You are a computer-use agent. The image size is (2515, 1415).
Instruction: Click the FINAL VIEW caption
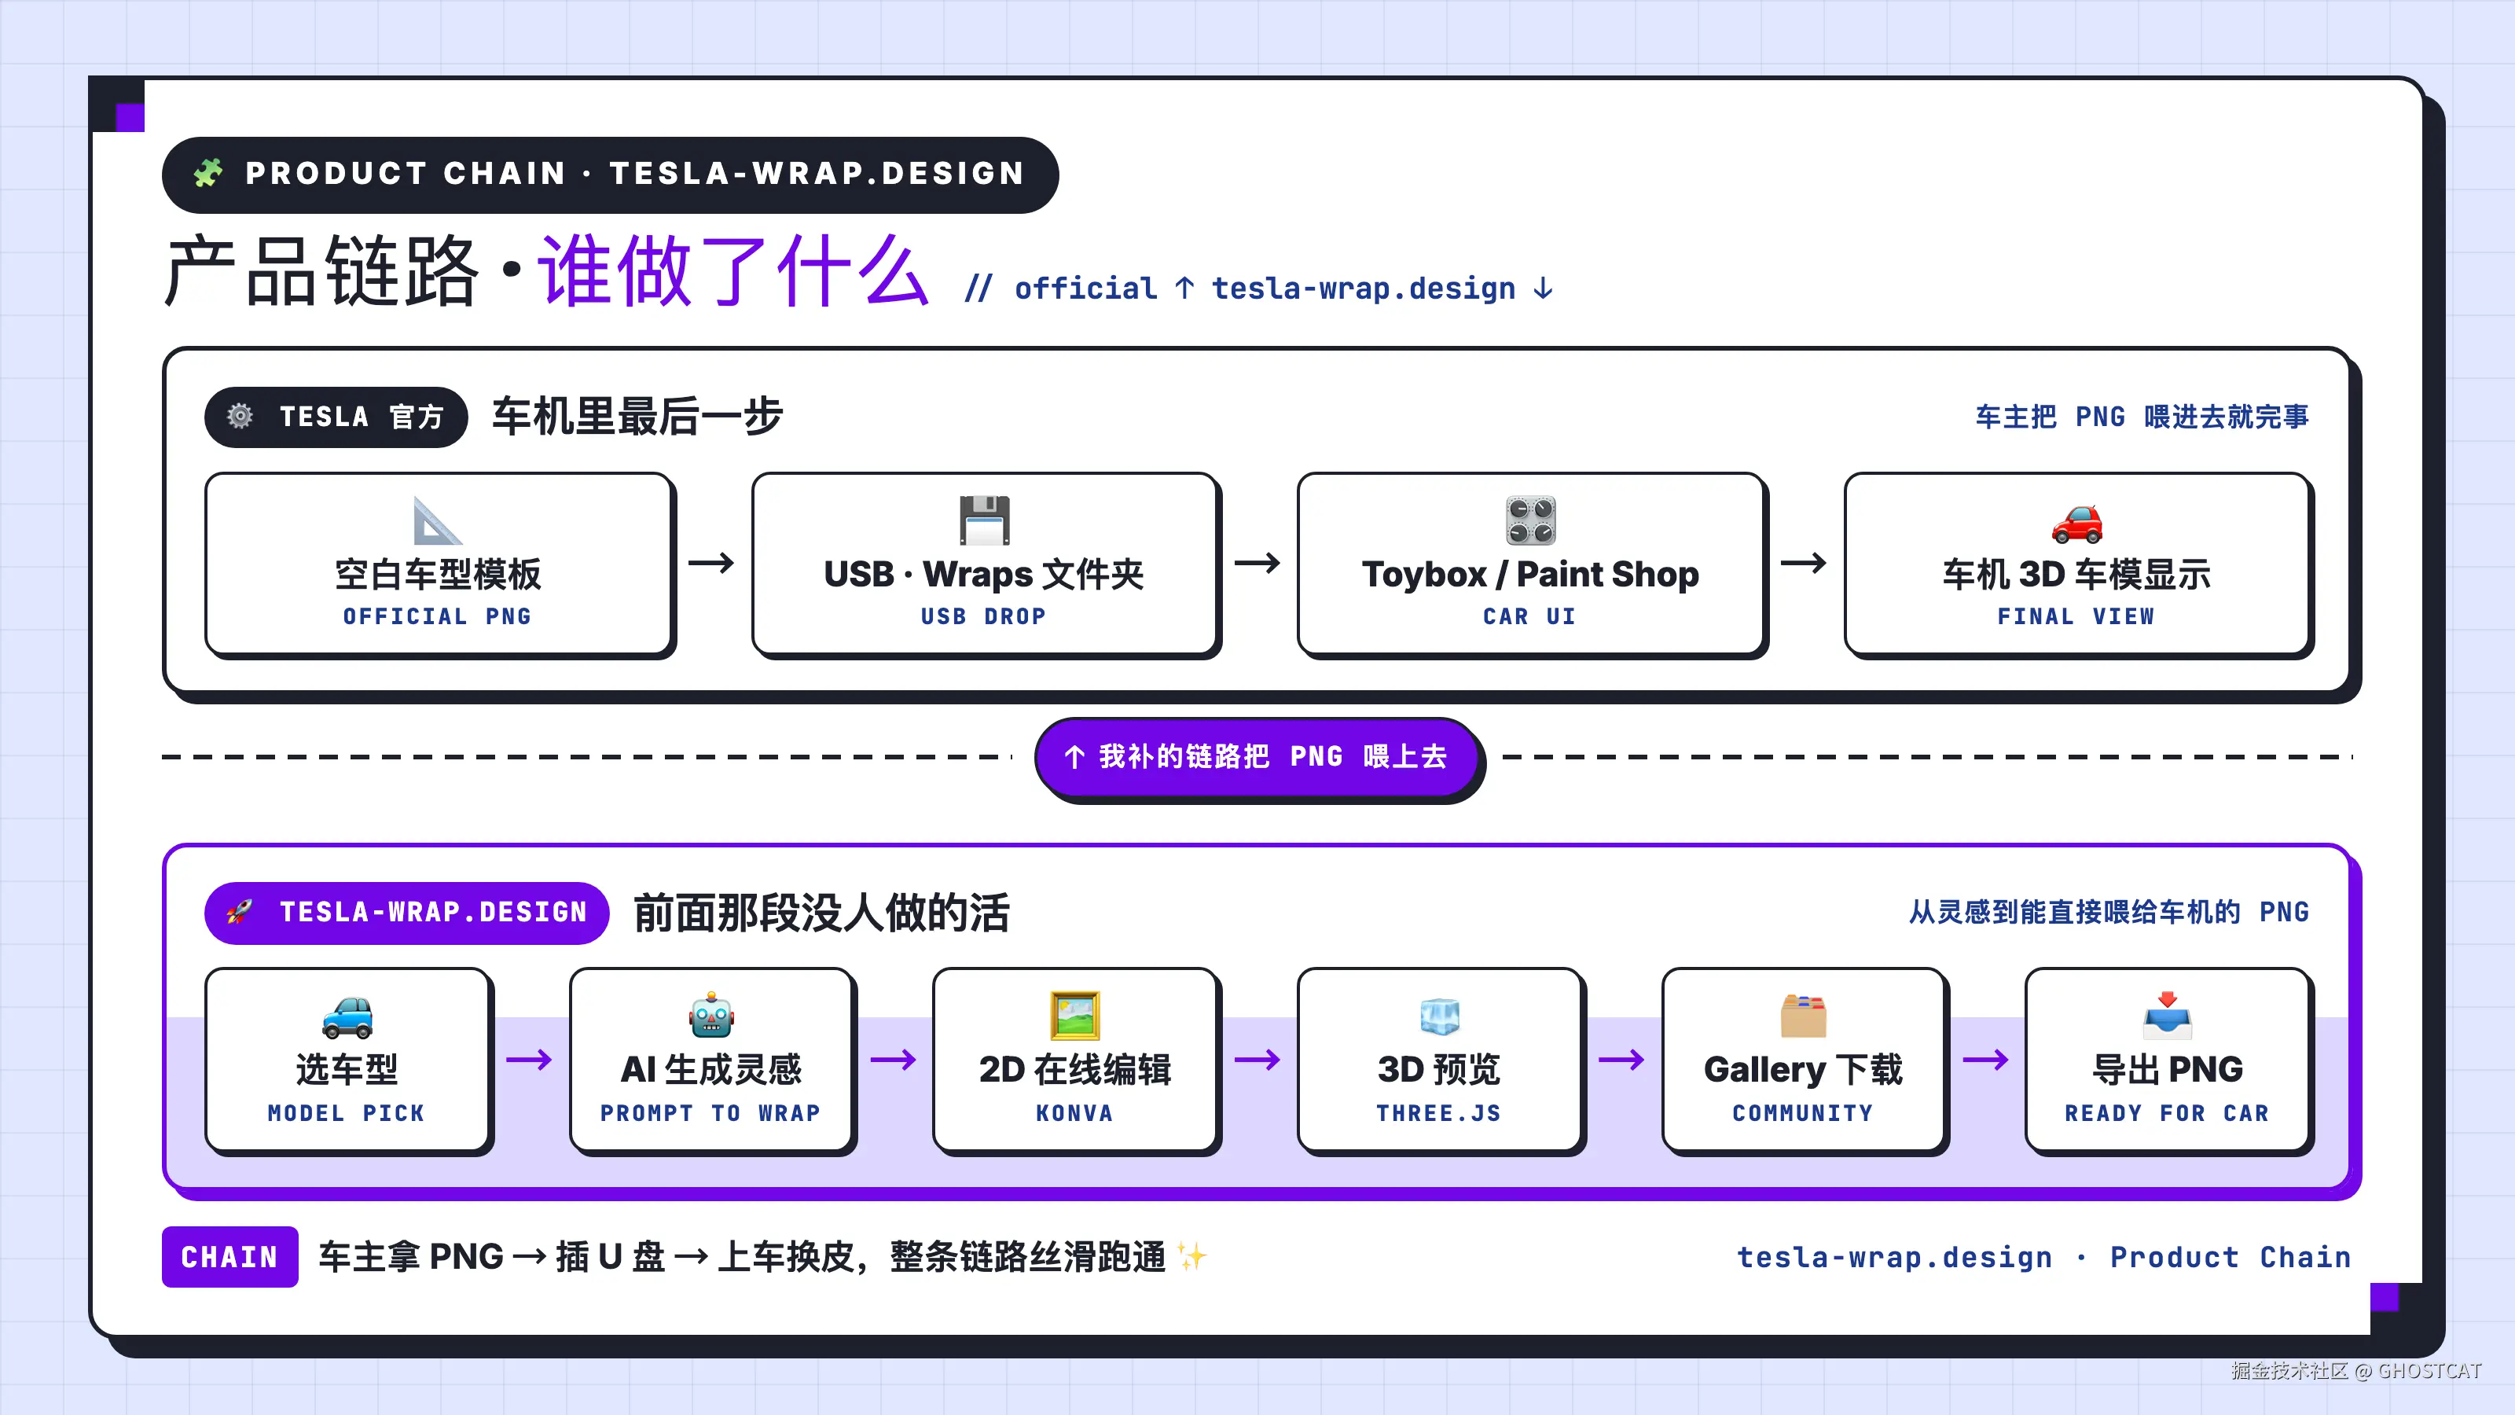pos(2076,616)
